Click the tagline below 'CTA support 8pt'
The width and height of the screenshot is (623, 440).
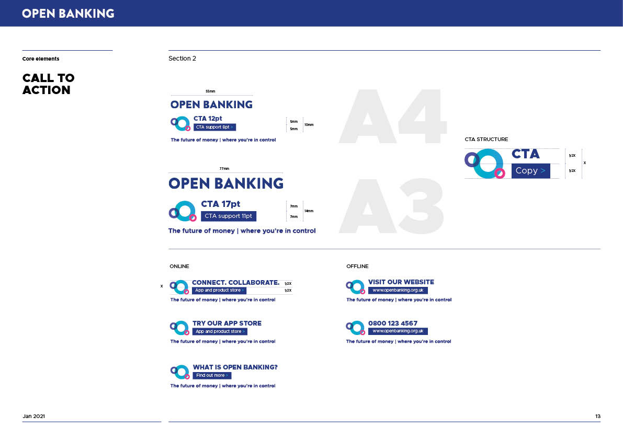pos(223,140)
